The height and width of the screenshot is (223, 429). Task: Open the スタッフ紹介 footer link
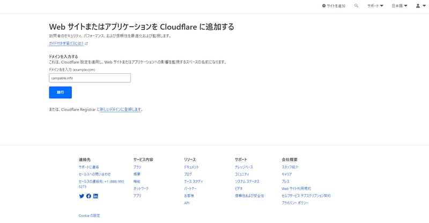(290, 167)
